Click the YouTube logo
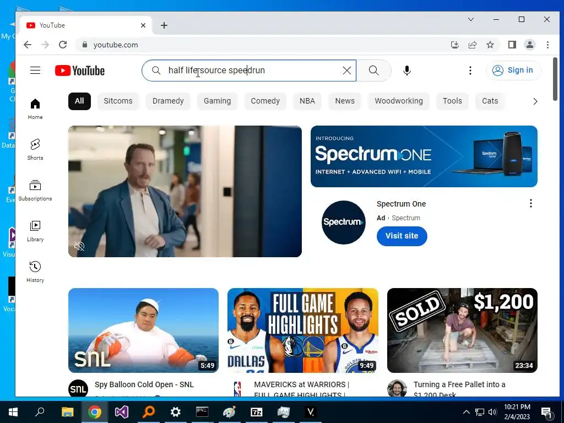The height and width of the screenshot is (423, 564). [x=80, y=70]
